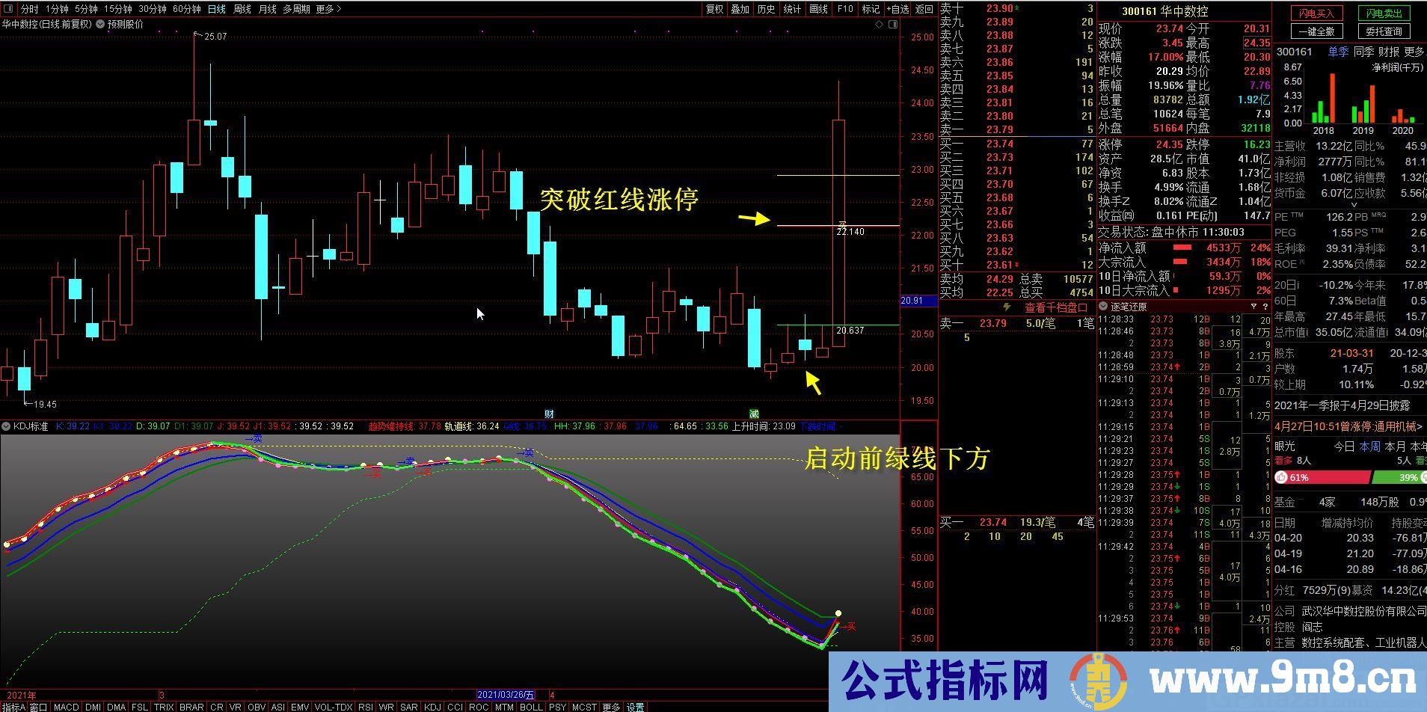1427x712 pixels.
Task: Select the 本周 tab in 眼光 section
Action: click(x=1369, y=446)
